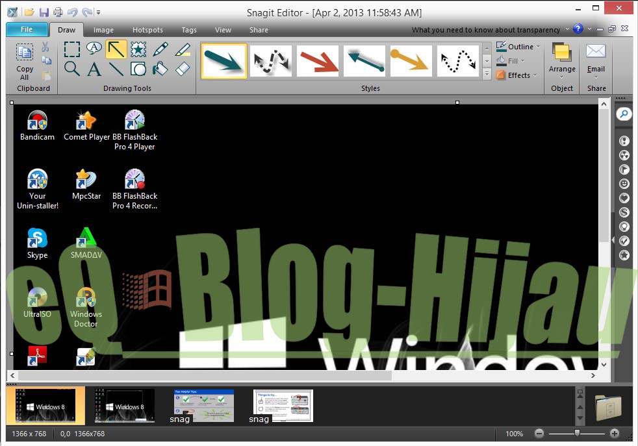Click the Open folder icon in title bar
Viewport: 638px width, 446px height.
pos(29,12)
